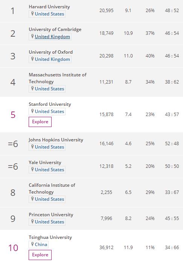
Task: Click the location pin icon under University of Oxford
Action: coord(32,59)
